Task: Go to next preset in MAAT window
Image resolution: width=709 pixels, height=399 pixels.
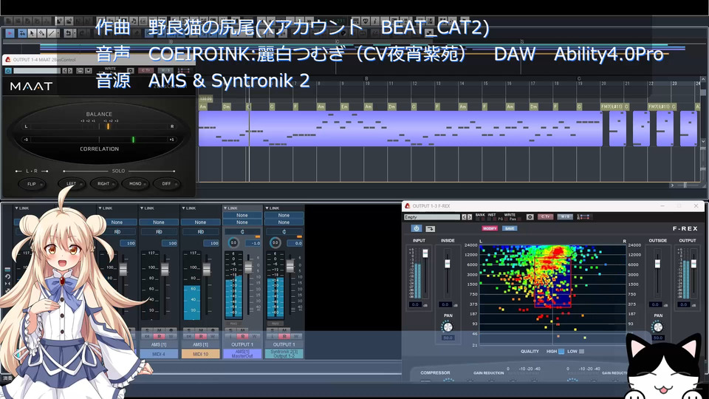Action: (69, 71)
